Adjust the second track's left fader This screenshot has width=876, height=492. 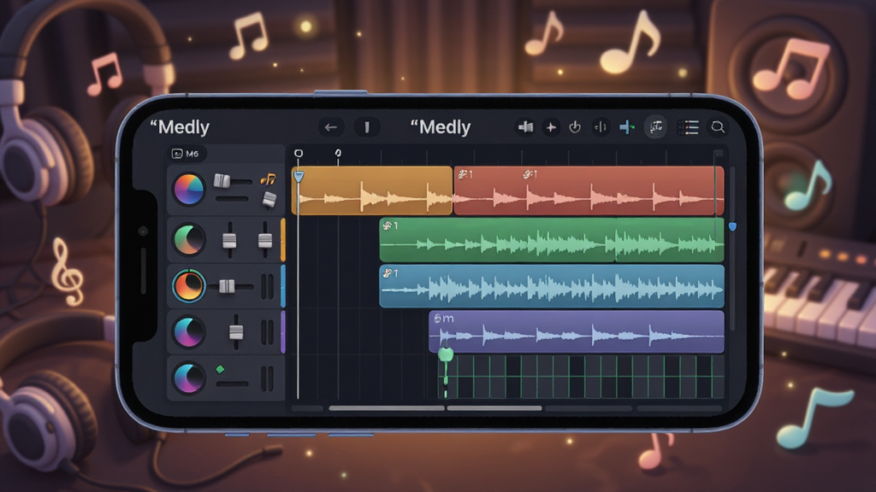click(x=229, y=240)
